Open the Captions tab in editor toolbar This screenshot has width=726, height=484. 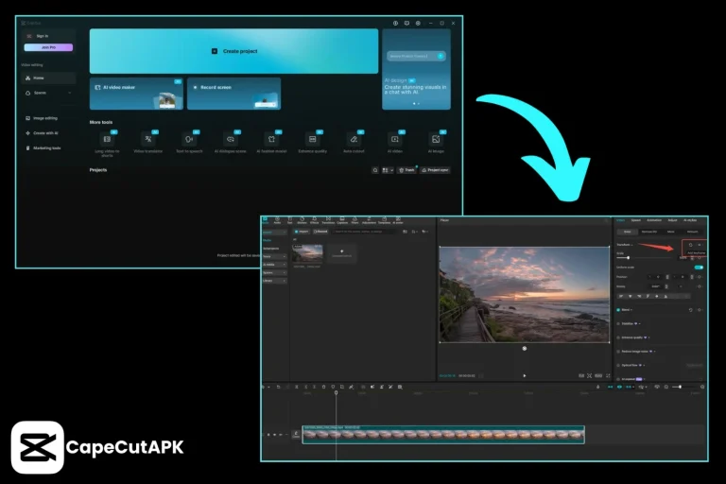(342, 220)
